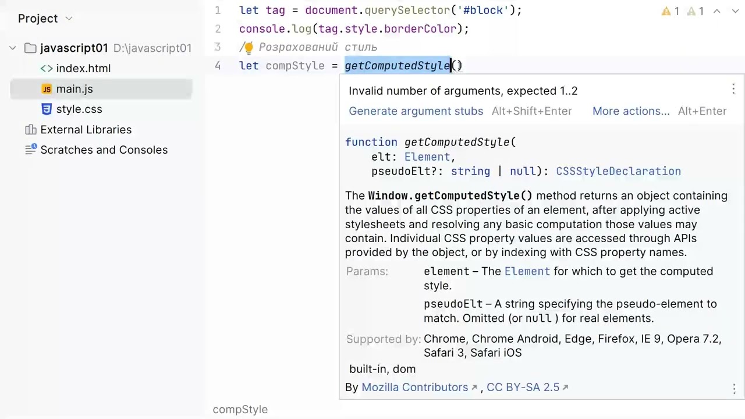Collapse the javascript01 project folder

[13, 48]
